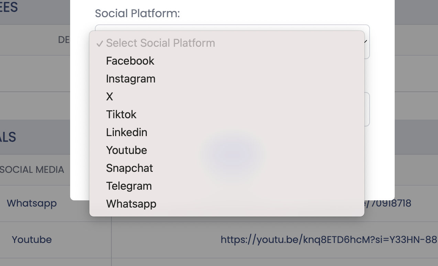Choose Facebook from the platform list

[x=130, y=61]
